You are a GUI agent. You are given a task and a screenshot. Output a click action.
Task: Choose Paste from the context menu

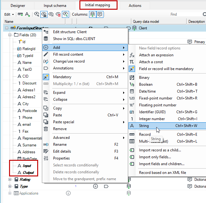[x=85, y=115]
